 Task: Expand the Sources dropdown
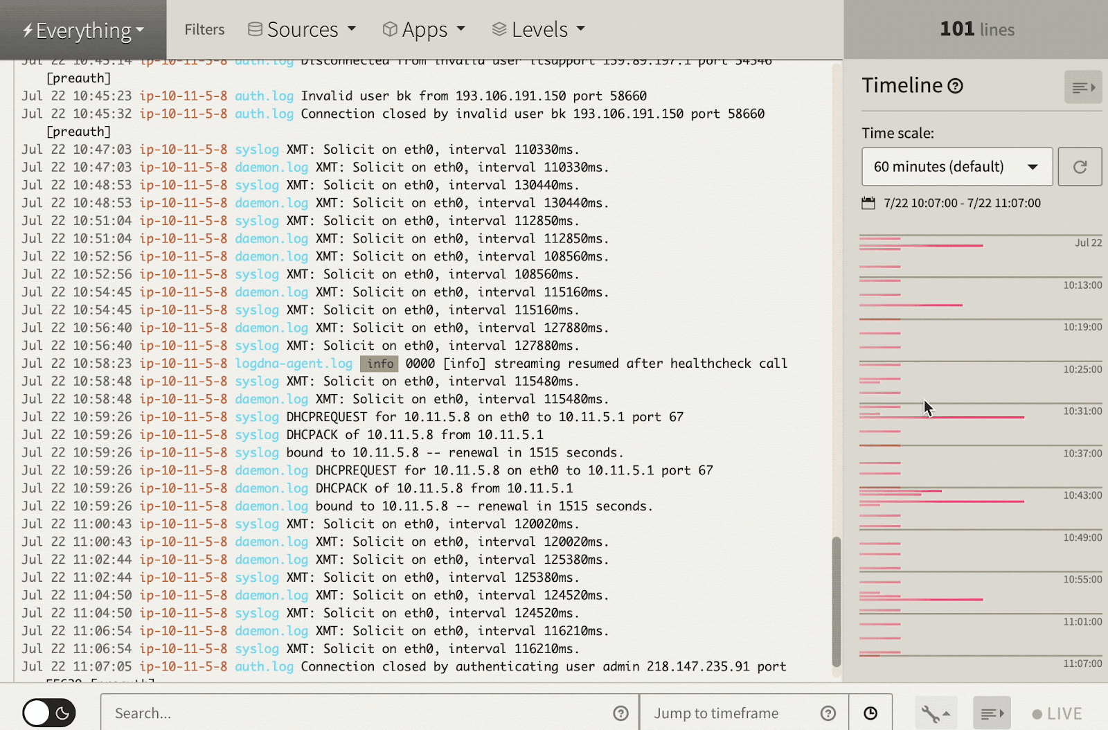(x=302, y=30)
